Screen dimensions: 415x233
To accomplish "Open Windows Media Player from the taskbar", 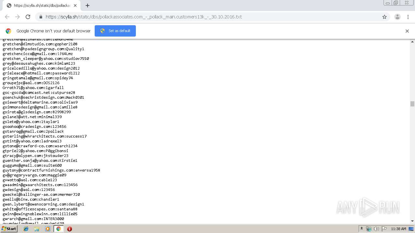I will click(48, 229).
